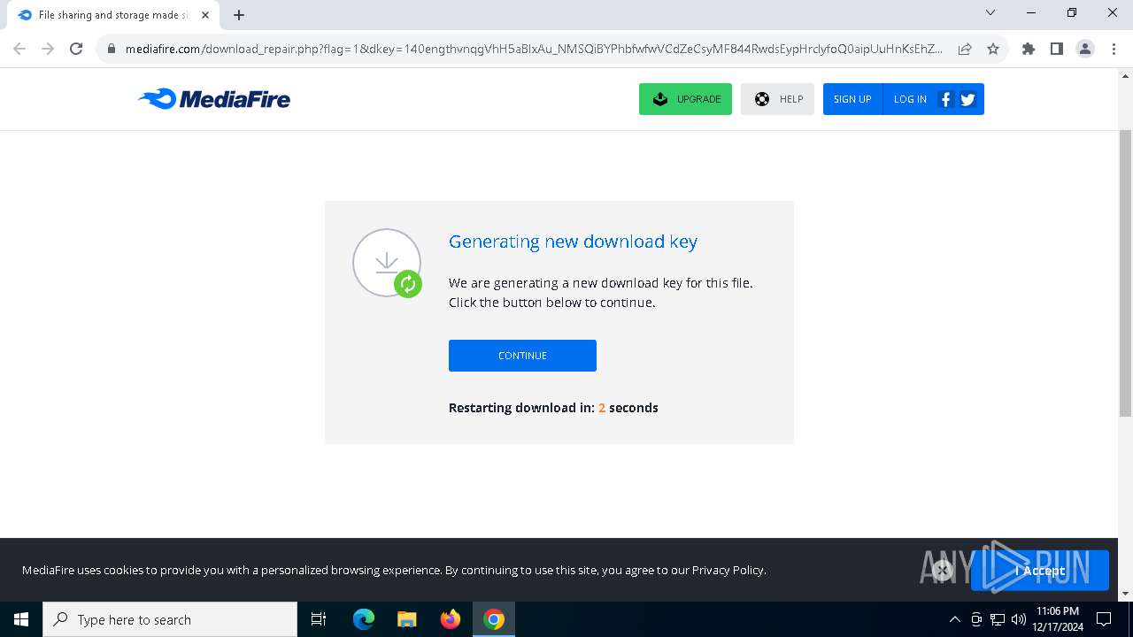Screen dimensions: 1133x637
Task: Open the Chrome extensions puzzle icon
Action: tap(1029, 49)
